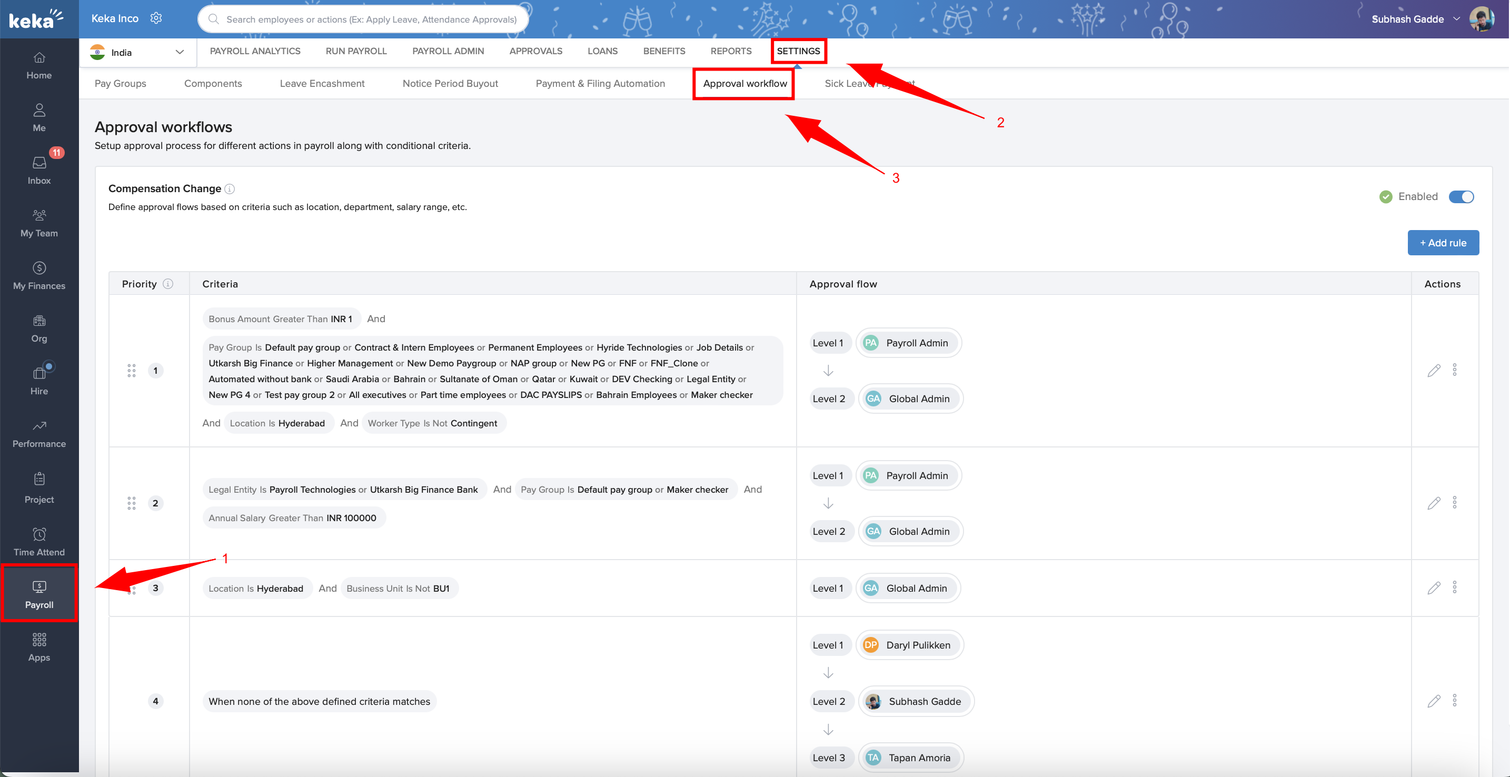This screenshot has width=1510, height=777.
Task: Toggle the Compensation Change Enabled switch
Action: click(x=1461, y=197)
